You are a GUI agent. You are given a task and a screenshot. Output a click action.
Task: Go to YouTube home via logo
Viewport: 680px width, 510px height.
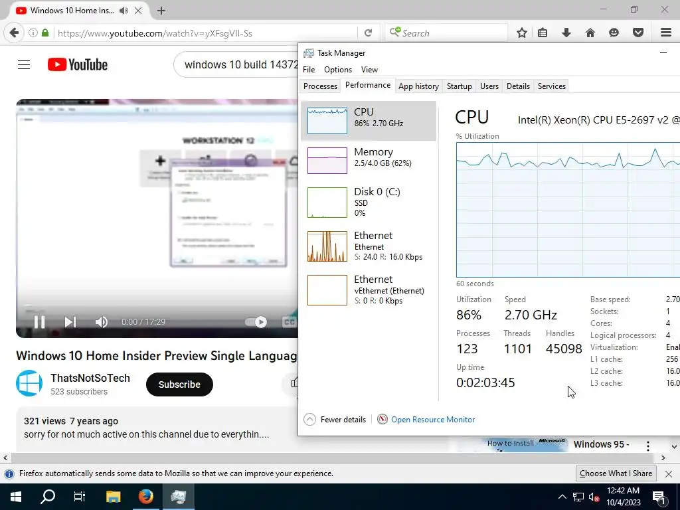pyautogui.click(x=78, y=64)
